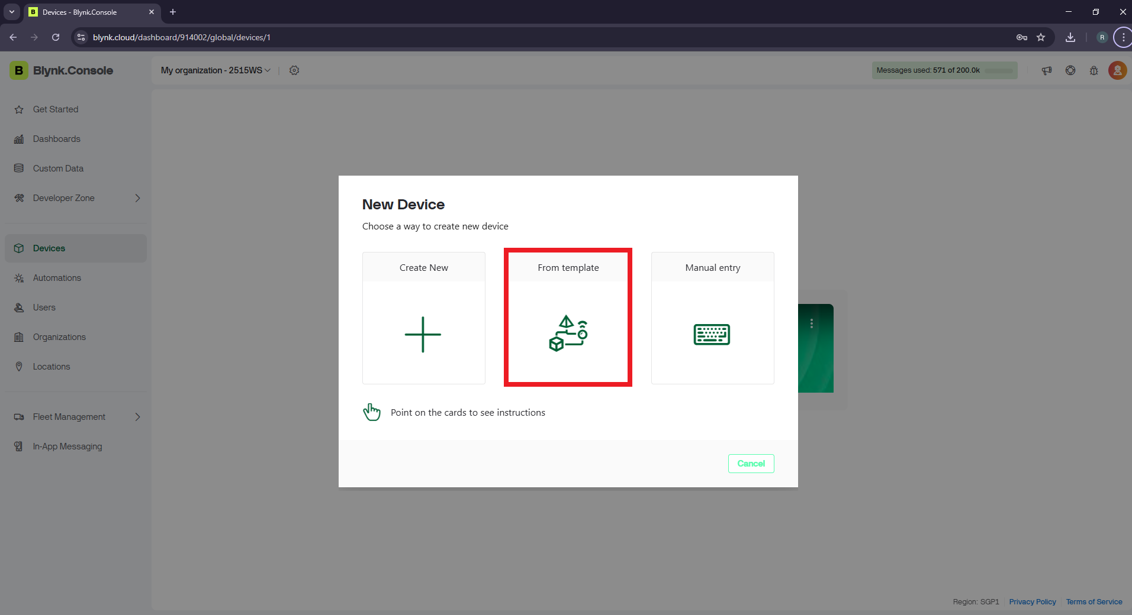Open the Privacy Policy link
This screenshot has width=1132, height=615.
coord(1032,601)
